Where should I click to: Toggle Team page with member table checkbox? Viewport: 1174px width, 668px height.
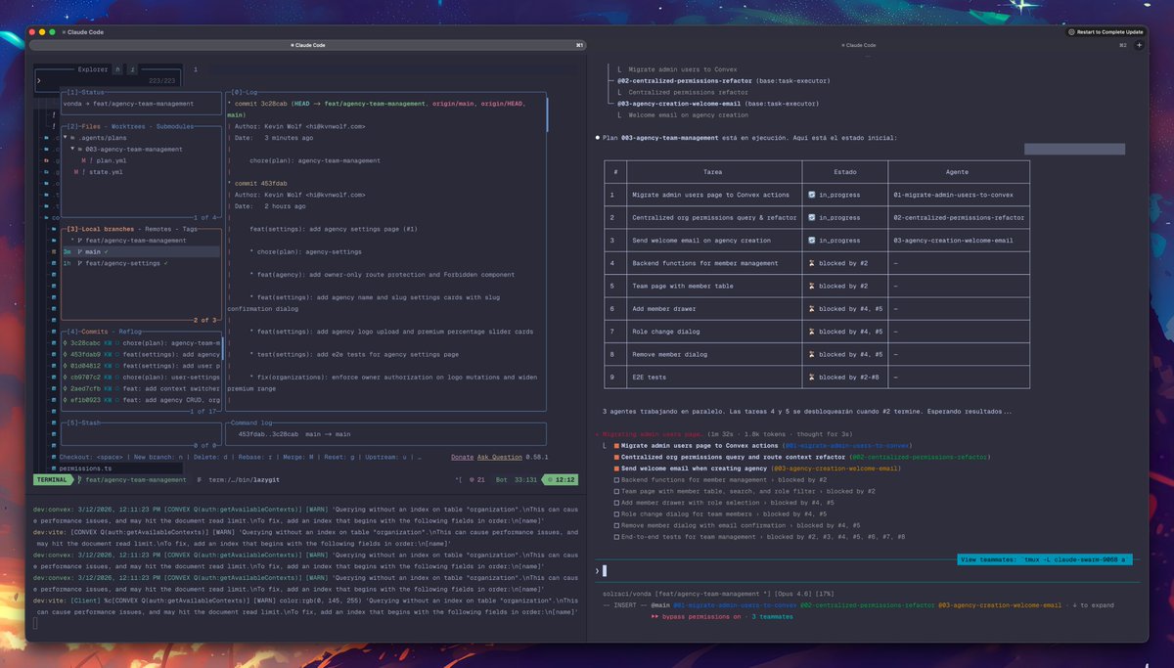(x=616, y=491)
